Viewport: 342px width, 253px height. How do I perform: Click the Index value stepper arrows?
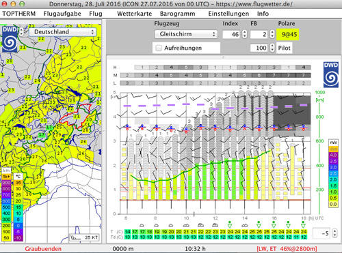click(244, 34)
